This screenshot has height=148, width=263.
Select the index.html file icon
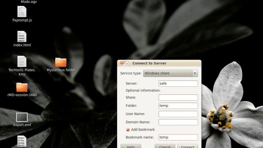[x=22, y=37]
